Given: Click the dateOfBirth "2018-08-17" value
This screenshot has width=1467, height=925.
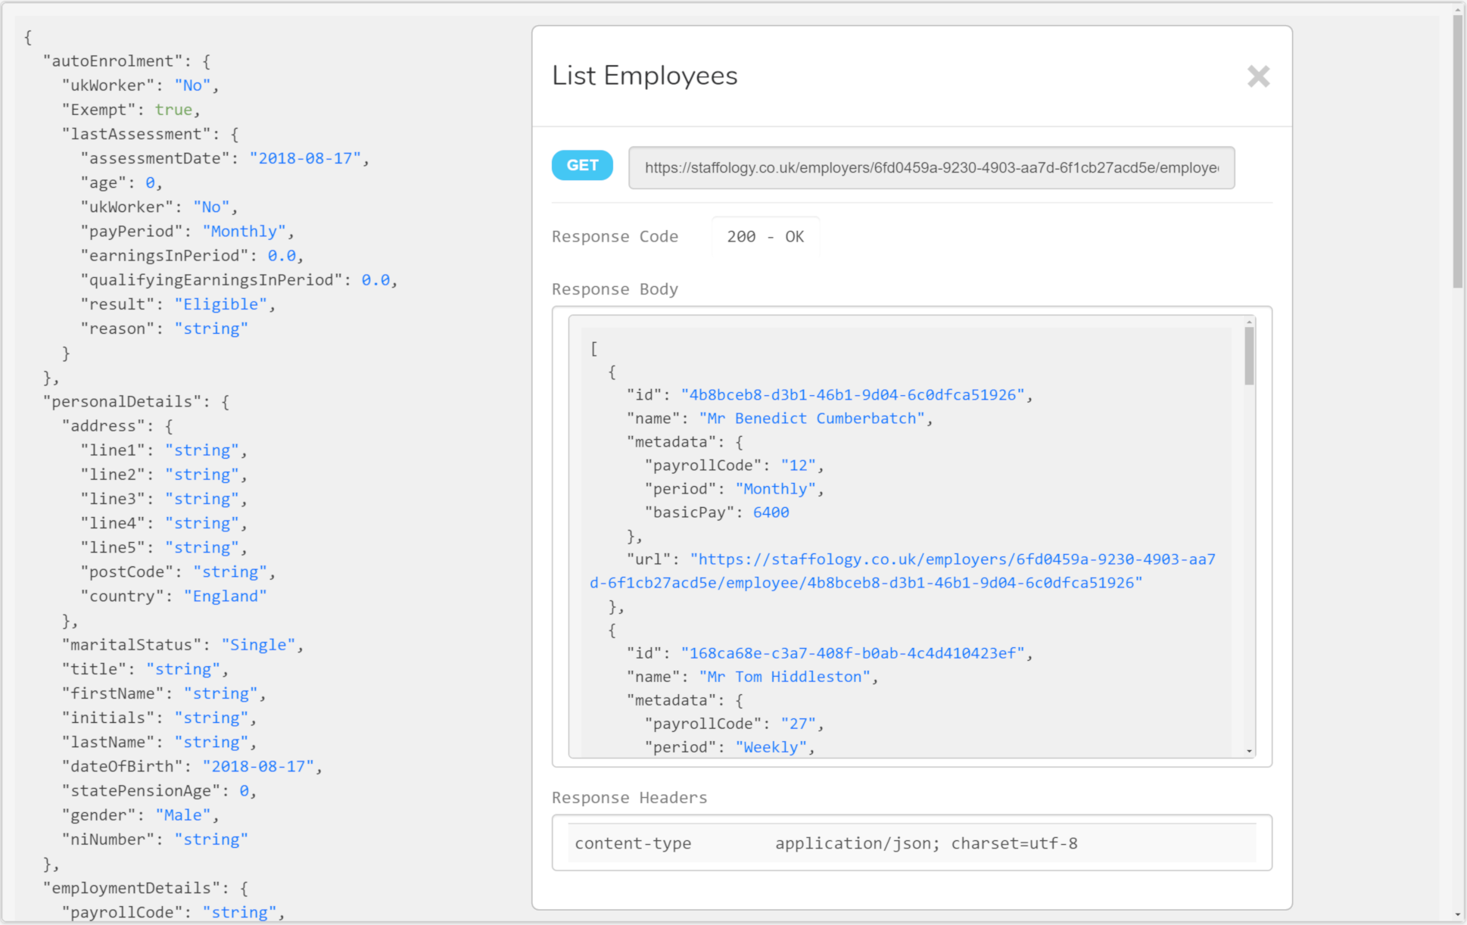Looking at the screenshot, I should [258, 767].
